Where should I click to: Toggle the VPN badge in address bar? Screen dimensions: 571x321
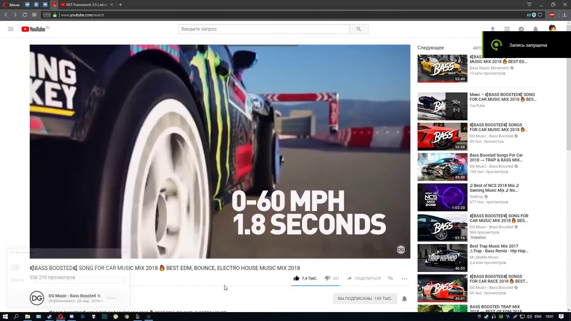click(47, 15)
